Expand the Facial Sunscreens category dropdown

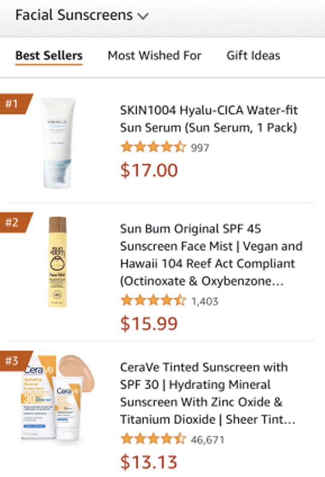[x=82, y=15]
